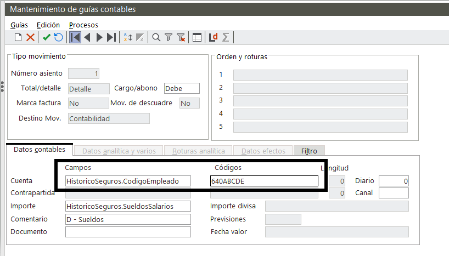449x256 pixels.
Task: Create a new guide record icon
Action: coord(18,37)
